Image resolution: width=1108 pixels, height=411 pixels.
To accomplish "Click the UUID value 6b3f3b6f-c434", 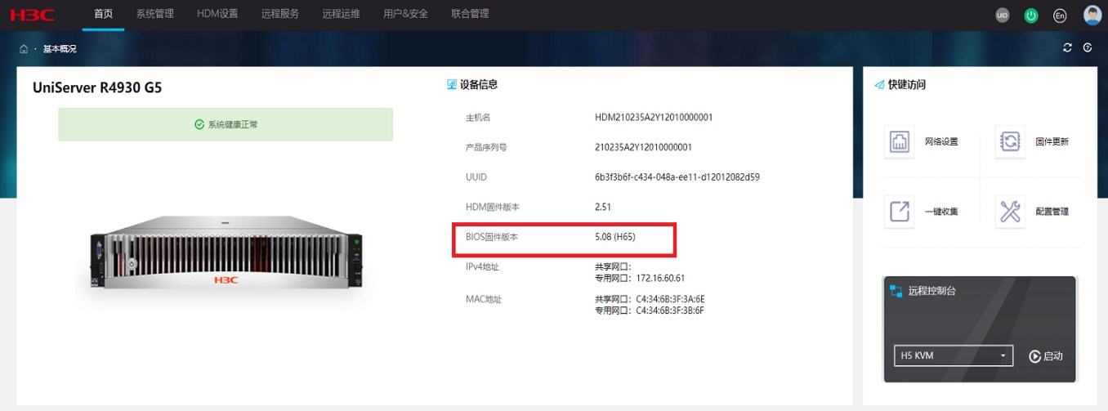I will pyautogui.click(x=677, y=177).
